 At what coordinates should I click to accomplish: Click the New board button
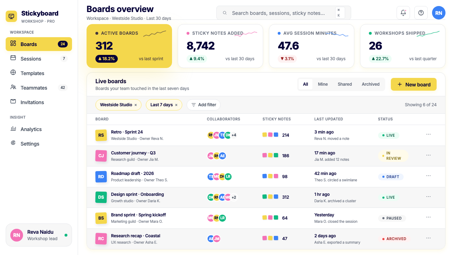coord(414,84)
